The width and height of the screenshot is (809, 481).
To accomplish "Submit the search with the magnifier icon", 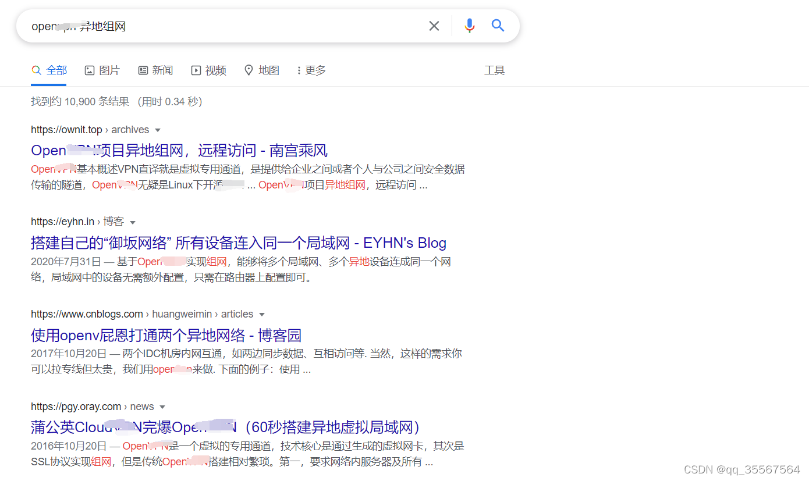I will pos(498,26).
